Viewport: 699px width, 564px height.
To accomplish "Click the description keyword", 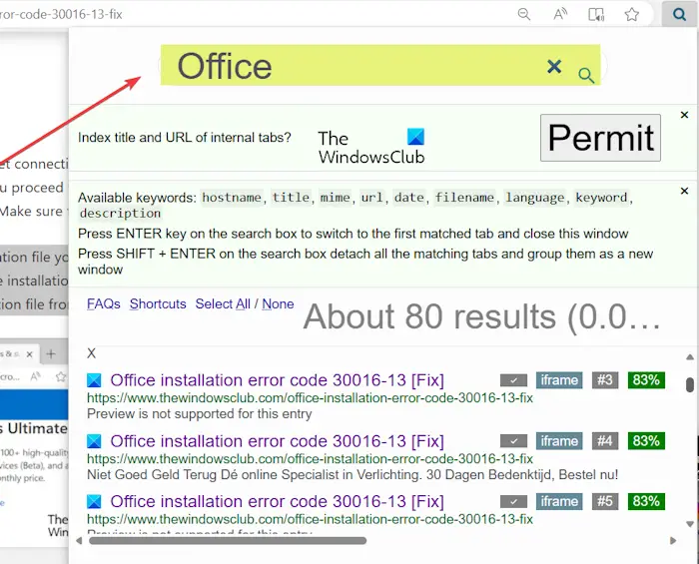I will point(120,214).
